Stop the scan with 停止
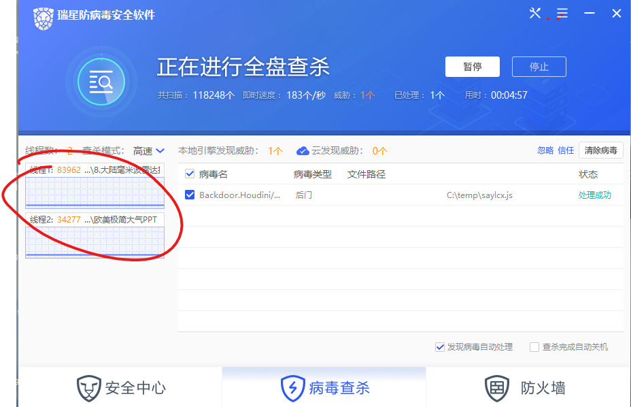 coord(539,67)
